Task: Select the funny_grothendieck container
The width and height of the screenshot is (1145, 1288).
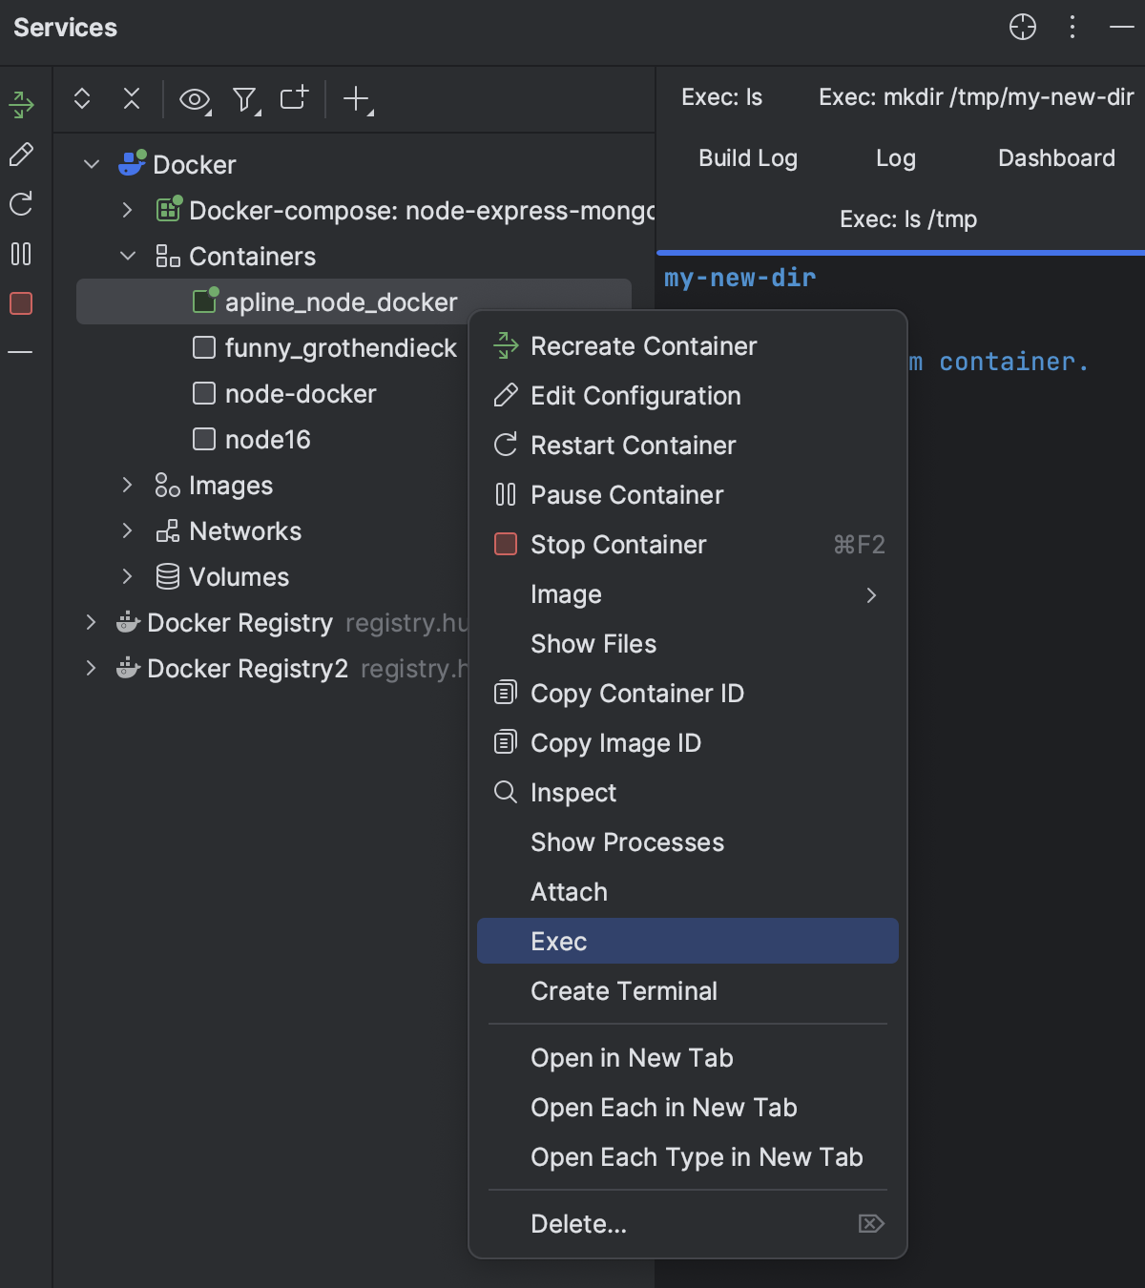Action: click(340, 348)
